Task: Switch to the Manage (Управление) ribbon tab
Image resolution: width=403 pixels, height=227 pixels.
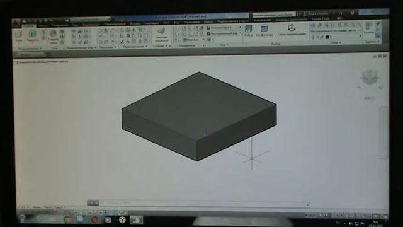Action: coord(191,23)
